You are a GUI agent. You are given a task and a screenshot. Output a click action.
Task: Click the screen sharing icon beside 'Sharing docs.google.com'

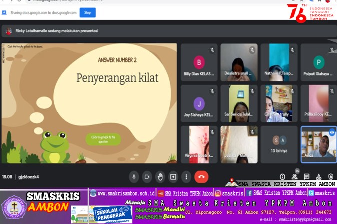pos(4,13)
